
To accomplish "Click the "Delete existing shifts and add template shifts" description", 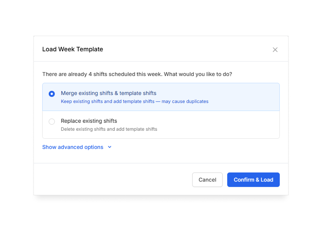I will tap(109, 129).
